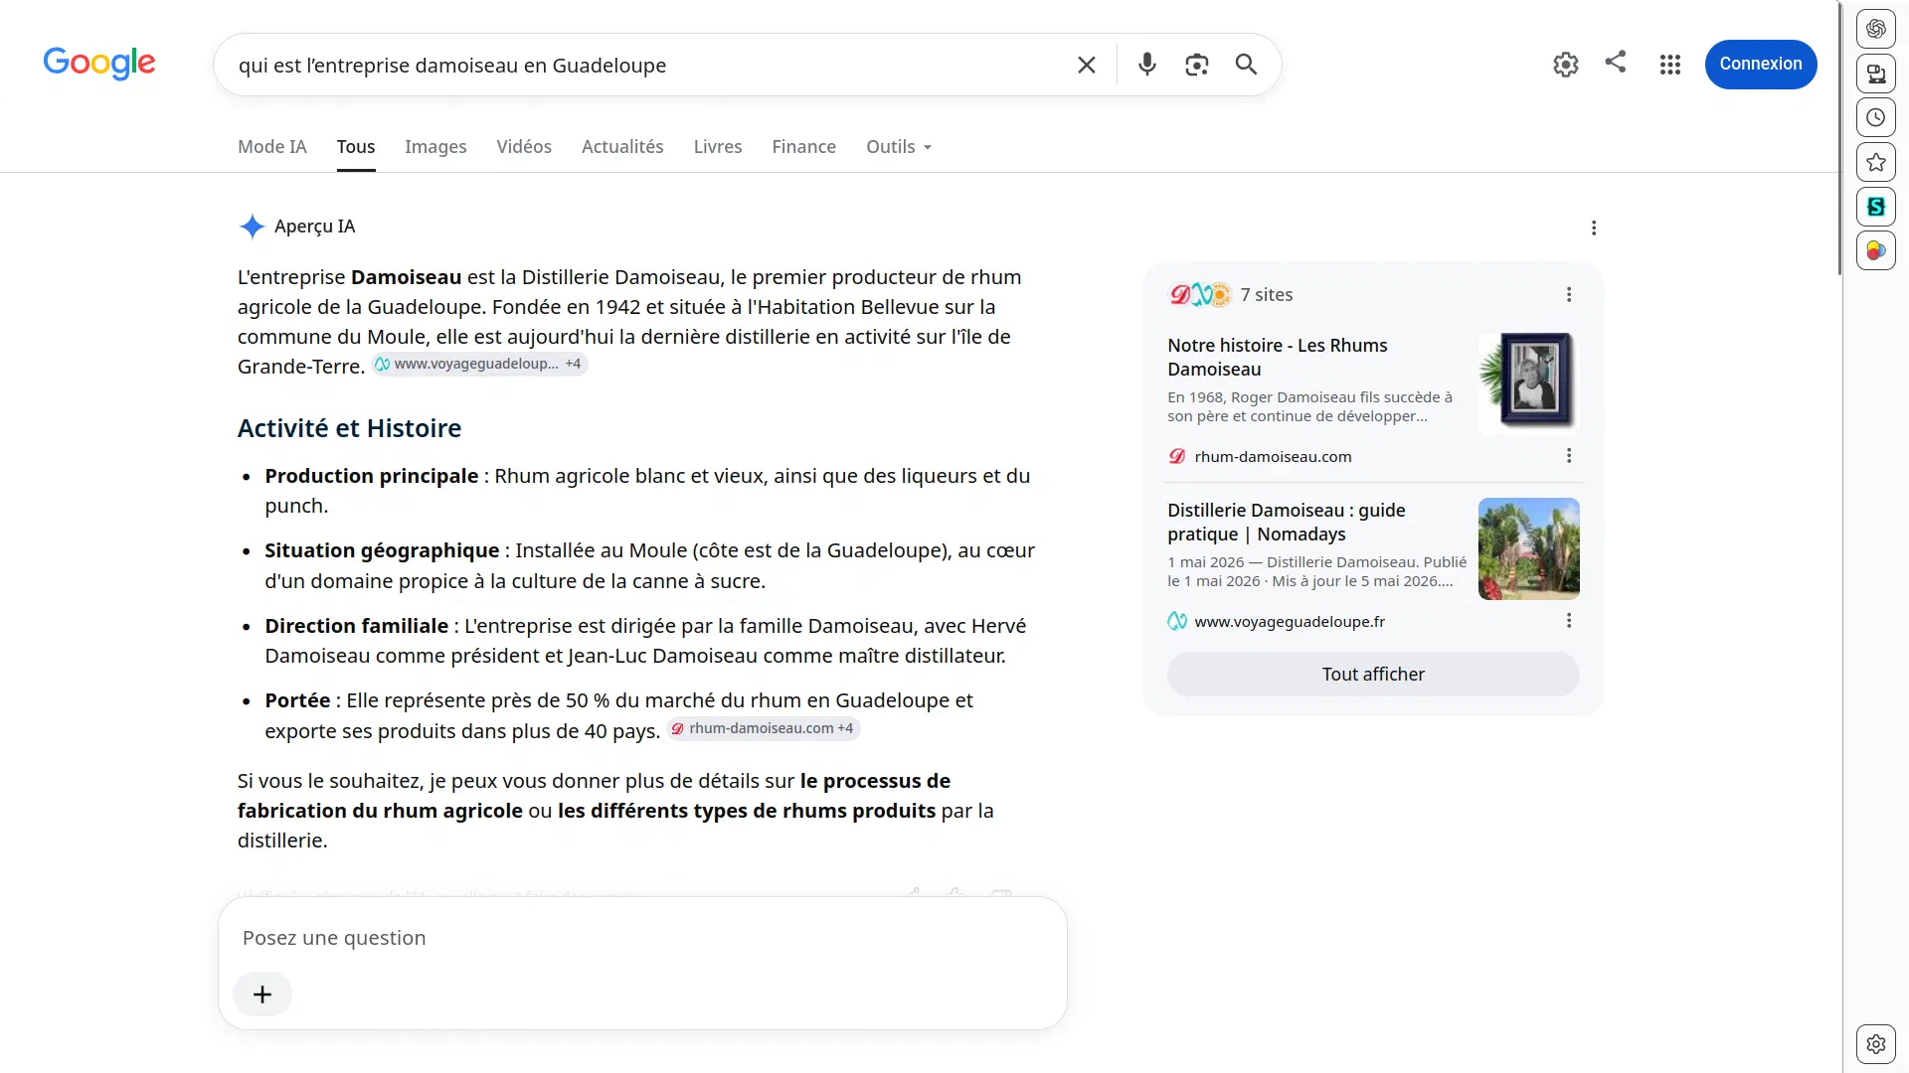
Task: Click the Portée bold text
Action: click(297, 700)
